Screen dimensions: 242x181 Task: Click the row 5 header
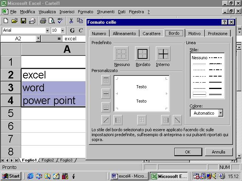pos(11,113)
